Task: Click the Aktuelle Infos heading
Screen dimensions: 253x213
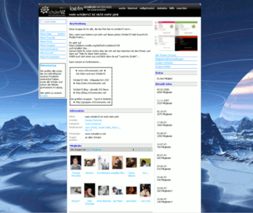Action: click(164, 84)
